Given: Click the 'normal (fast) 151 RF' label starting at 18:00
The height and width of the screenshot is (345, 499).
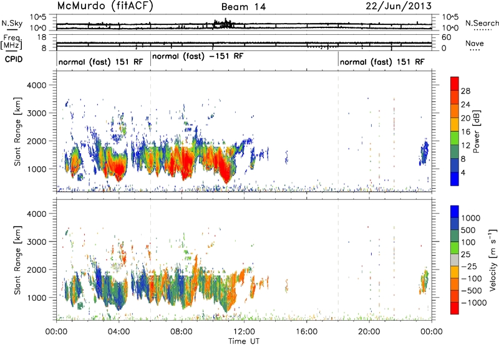Looking at the screenshot, I should [x=382, y=62].
